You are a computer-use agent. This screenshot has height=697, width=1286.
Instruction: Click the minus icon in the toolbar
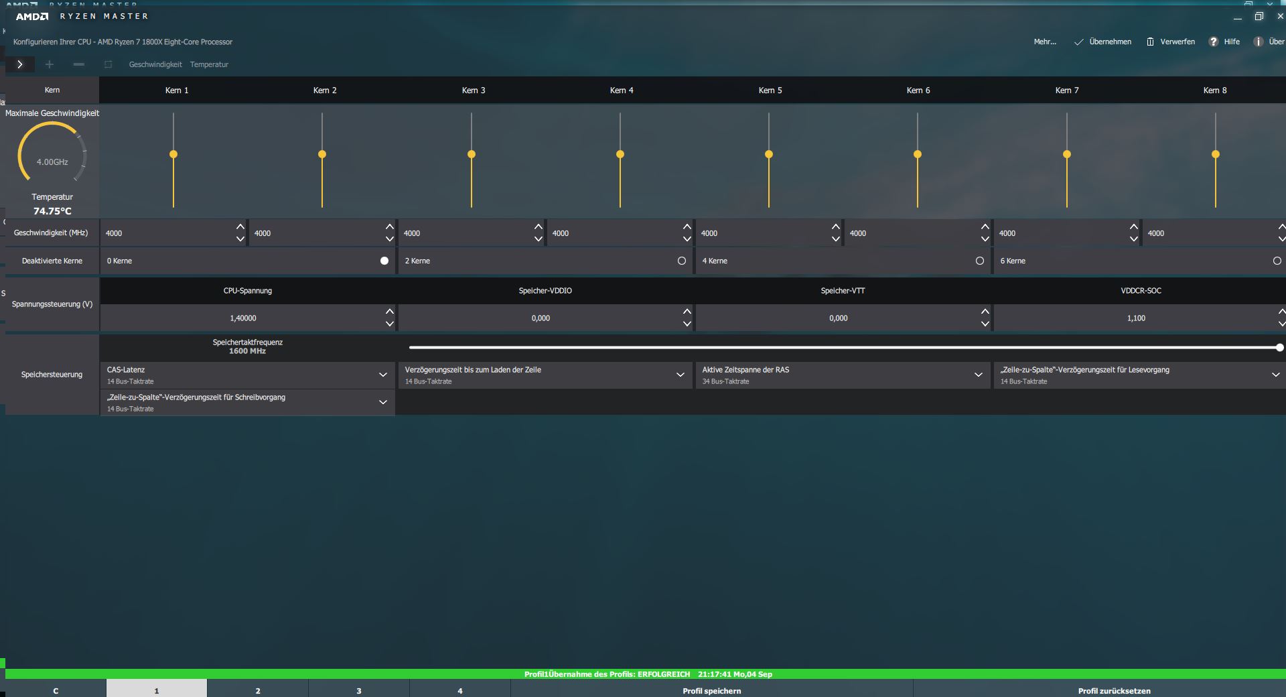click(79, 64)
